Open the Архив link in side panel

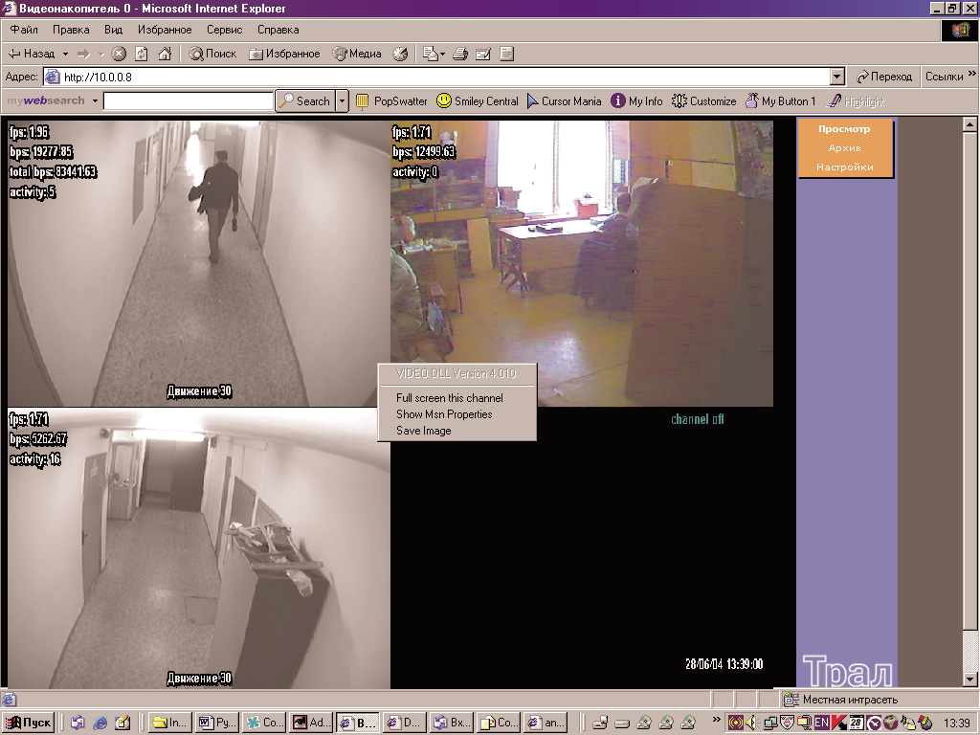pos(844,148)
